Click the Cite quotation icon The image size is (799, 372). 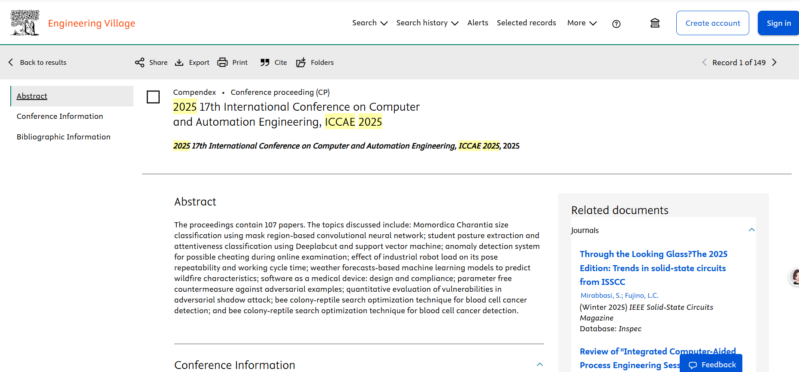[x=265, y=63]
